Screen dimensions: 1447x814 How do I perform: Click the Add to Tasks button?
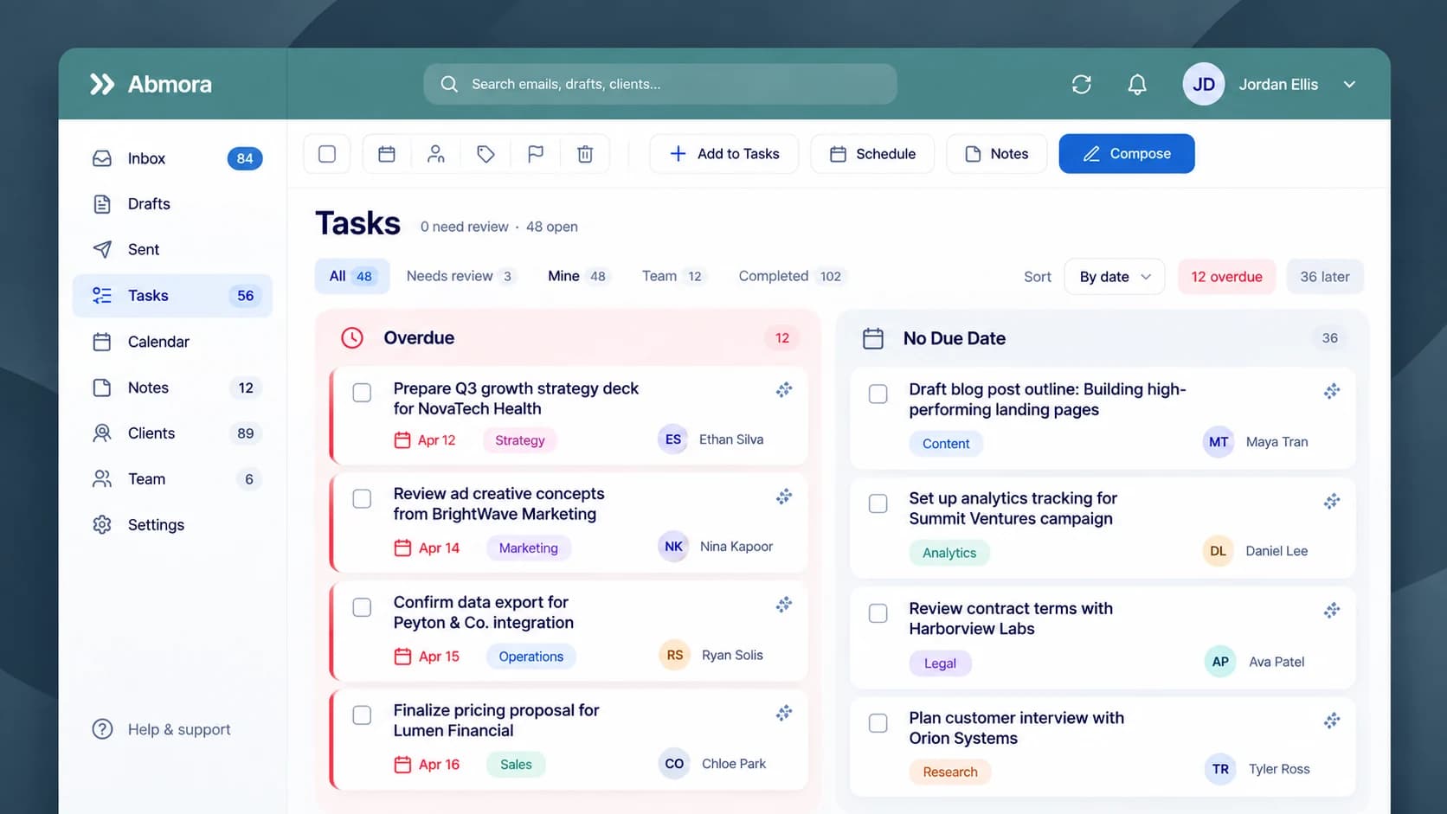pyautogui.click(x=724, y=154)
